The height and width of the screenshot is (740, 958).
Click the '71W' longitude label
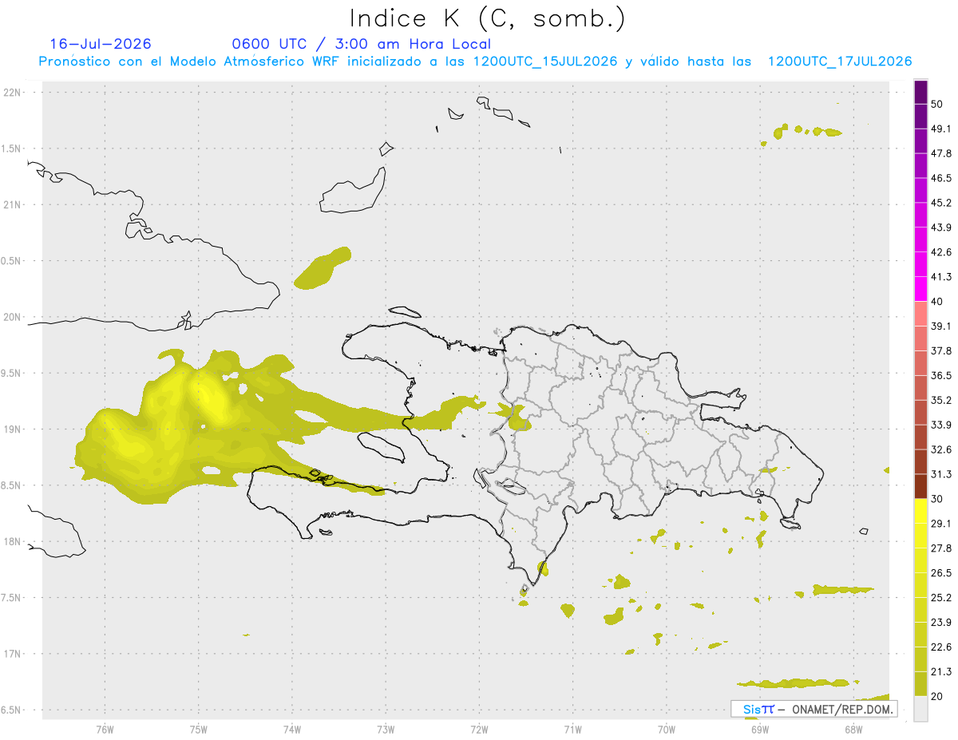pyautogui.click(x=572, y=730)
